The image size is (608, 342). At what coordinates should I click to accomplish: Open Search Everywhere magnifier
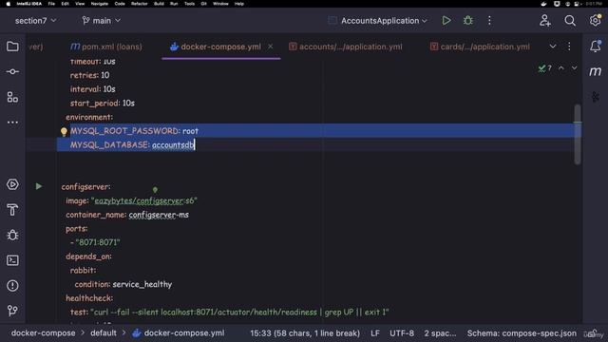[570, 21]
